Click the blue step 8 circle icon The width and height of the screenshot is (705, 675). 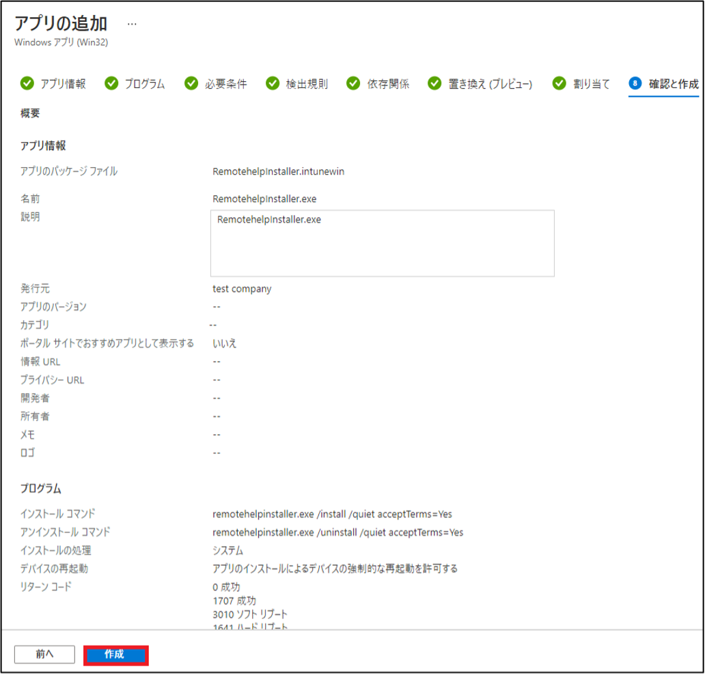(x=635, y=83)
